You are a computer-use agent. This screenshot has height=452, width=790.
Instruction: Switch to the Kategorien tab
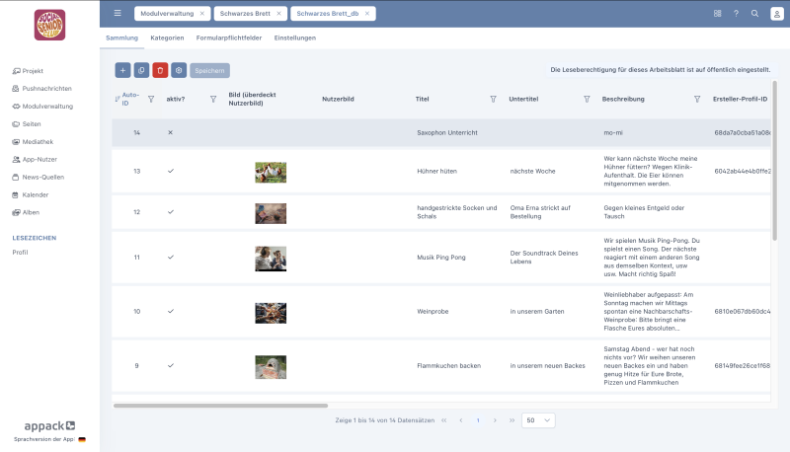(x=167, y=38)
